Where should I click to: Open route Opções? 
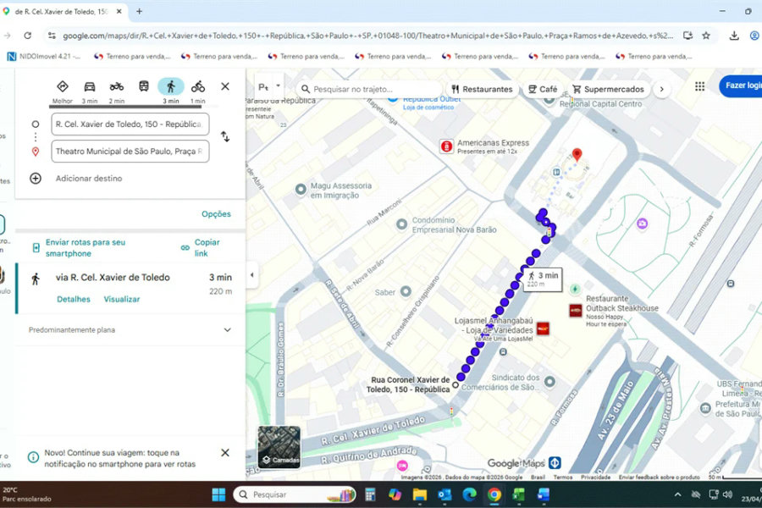tap(216, 214)
